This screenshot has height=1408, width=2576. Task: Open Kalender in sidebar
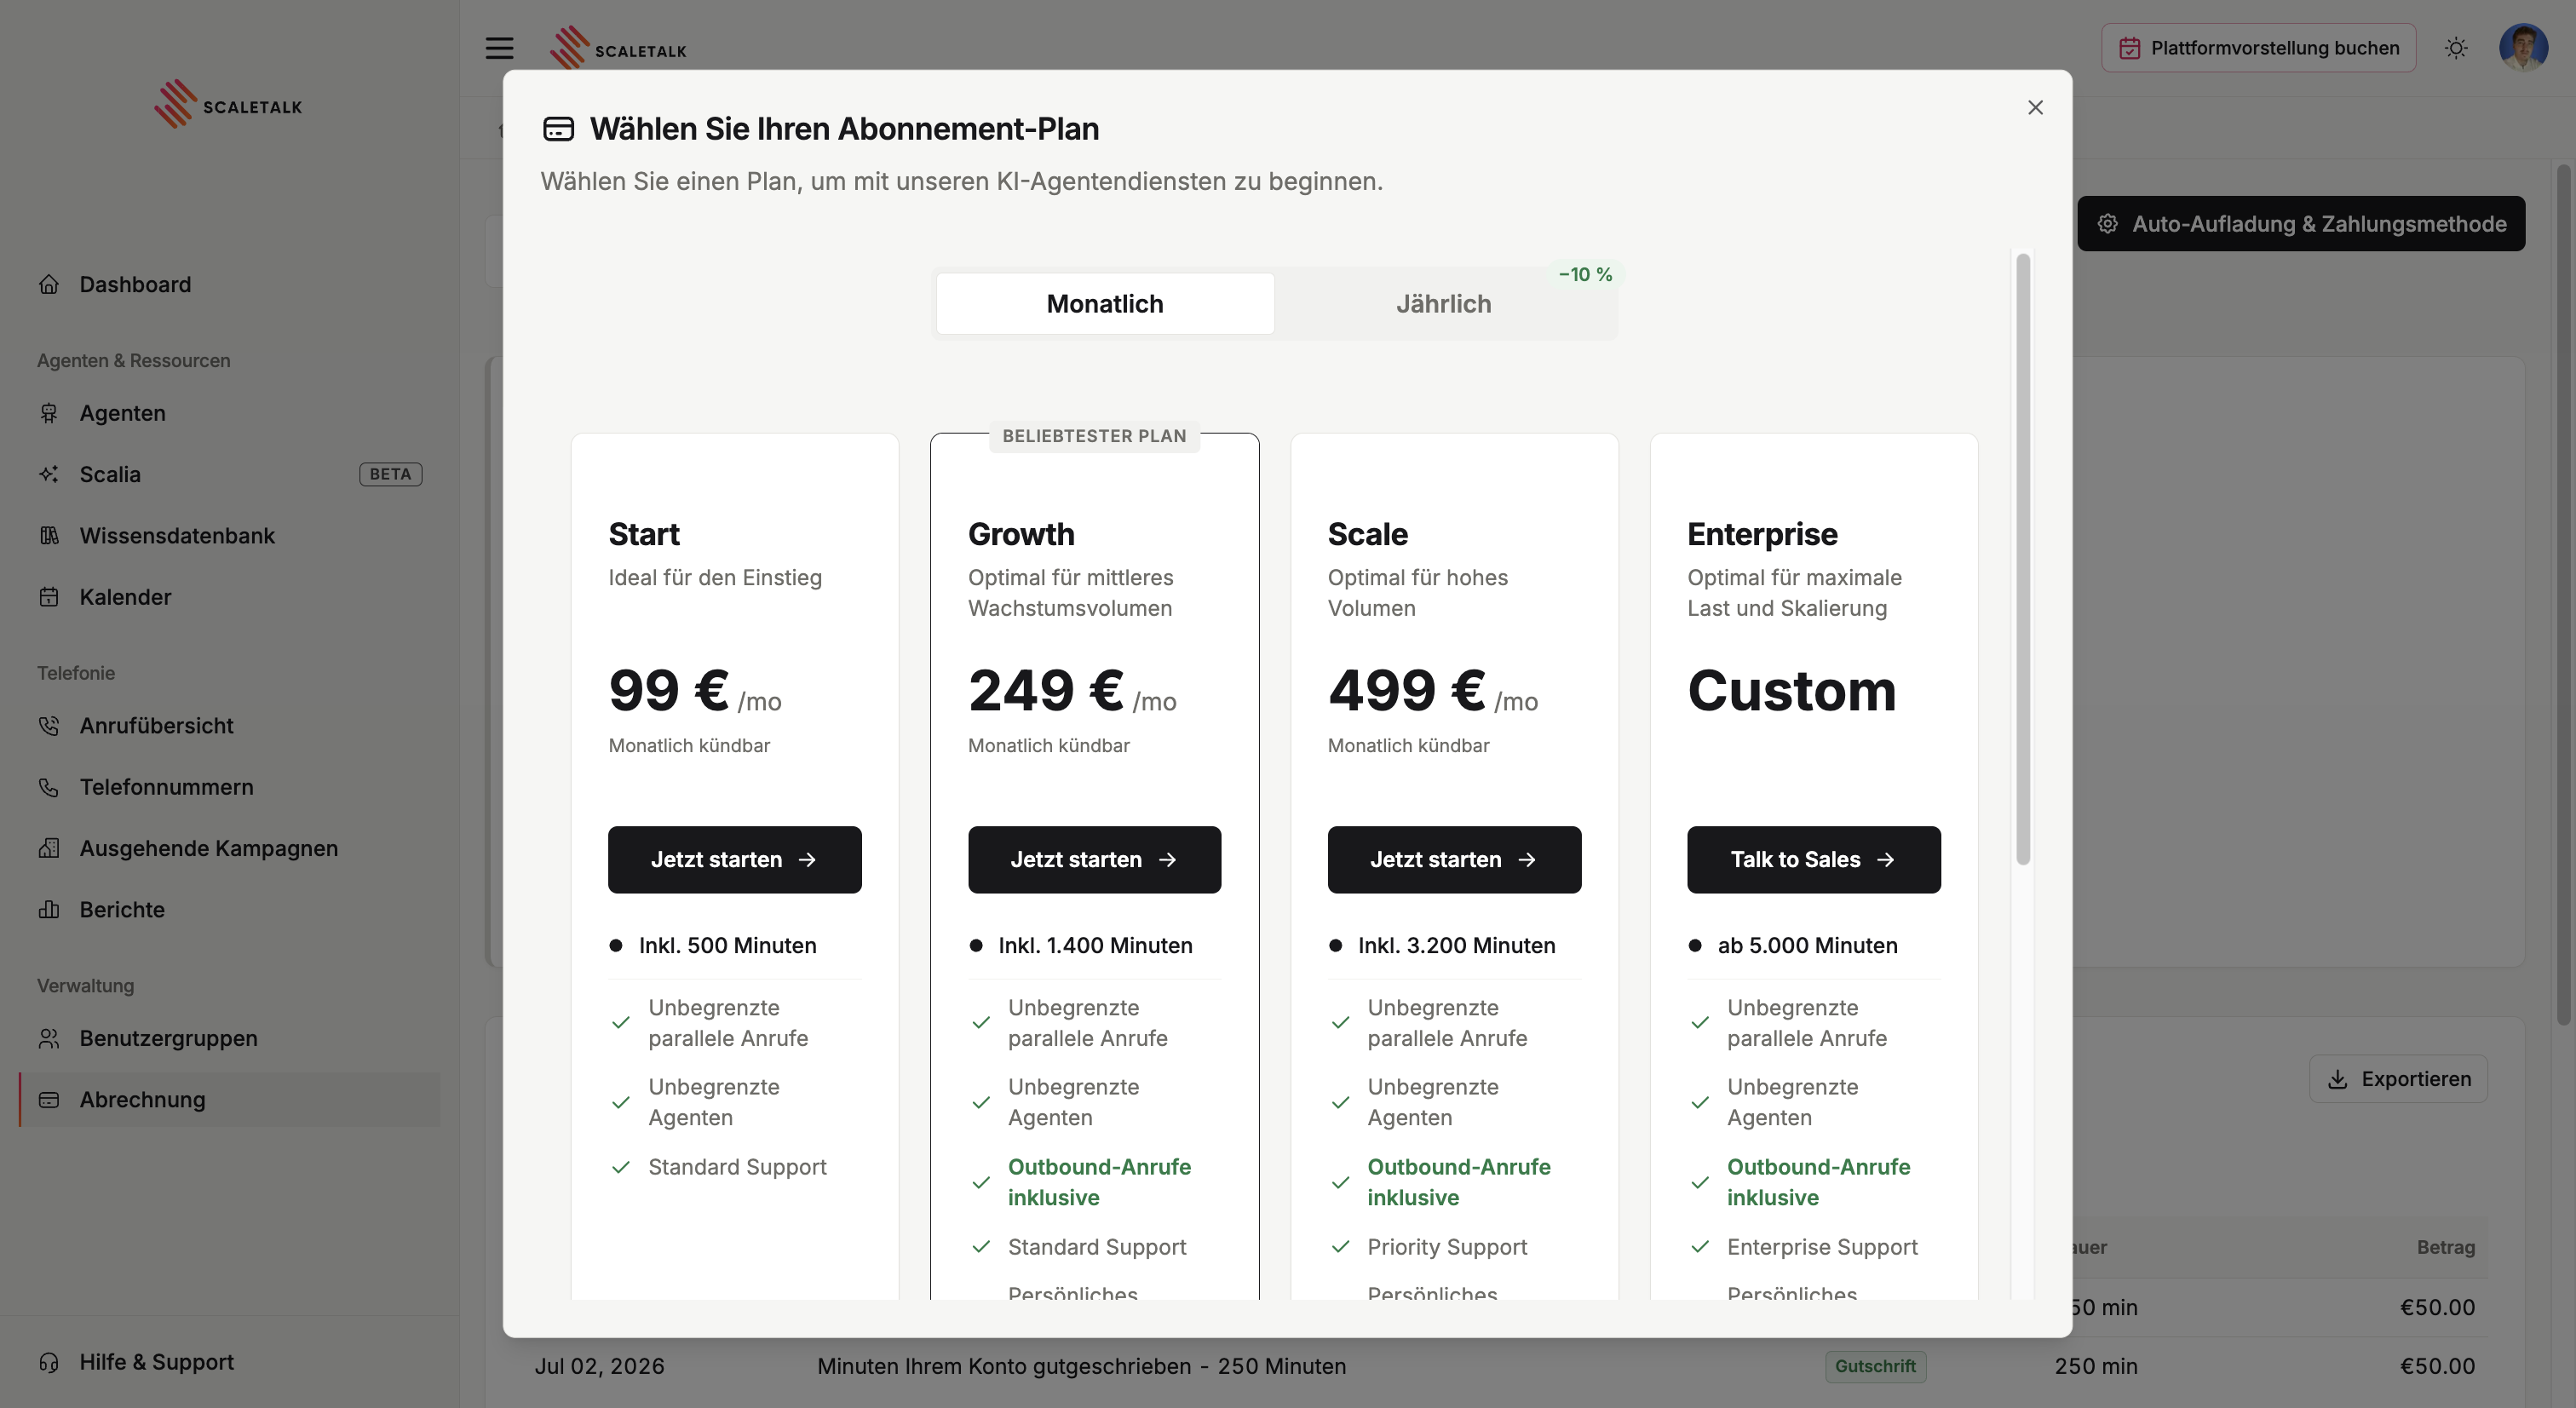[229, 597]
